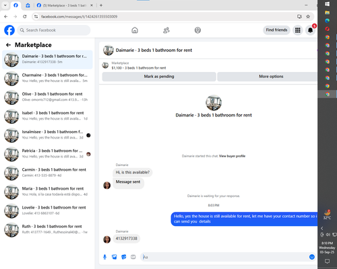Click the Facebook logo icon
The image size is (337, 269).
(x=9, y=30)
